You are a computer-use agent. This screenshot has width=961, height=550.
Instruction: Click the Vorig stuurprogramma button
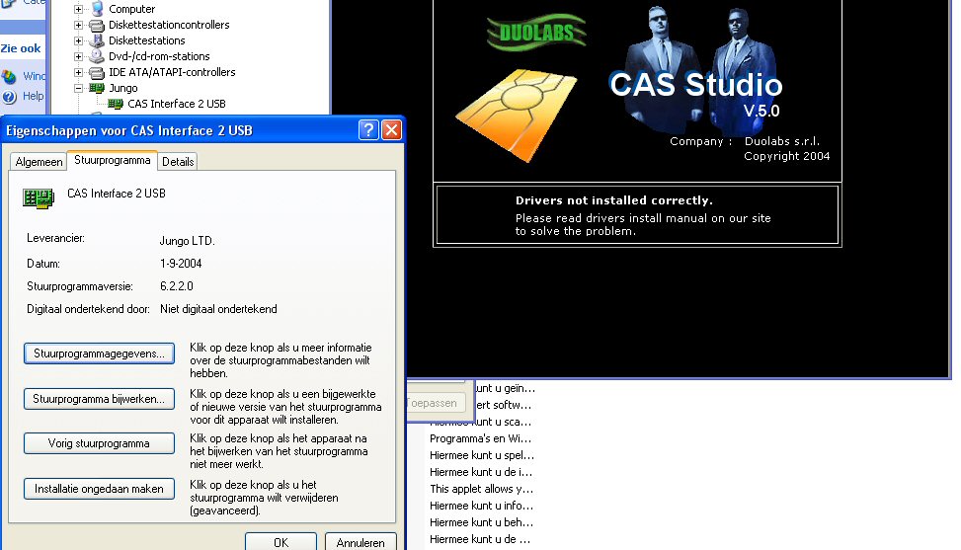[x=100, y=443]
